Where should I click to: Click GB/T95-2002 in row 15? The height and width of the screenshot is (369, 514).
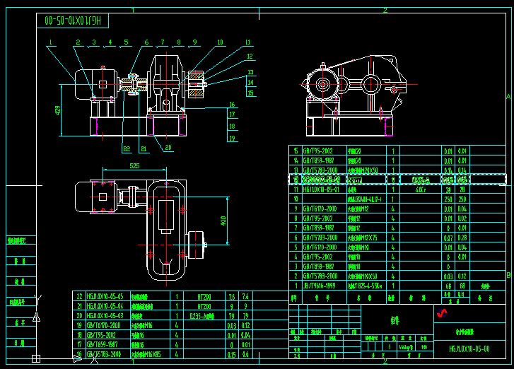tap(317, 151)
